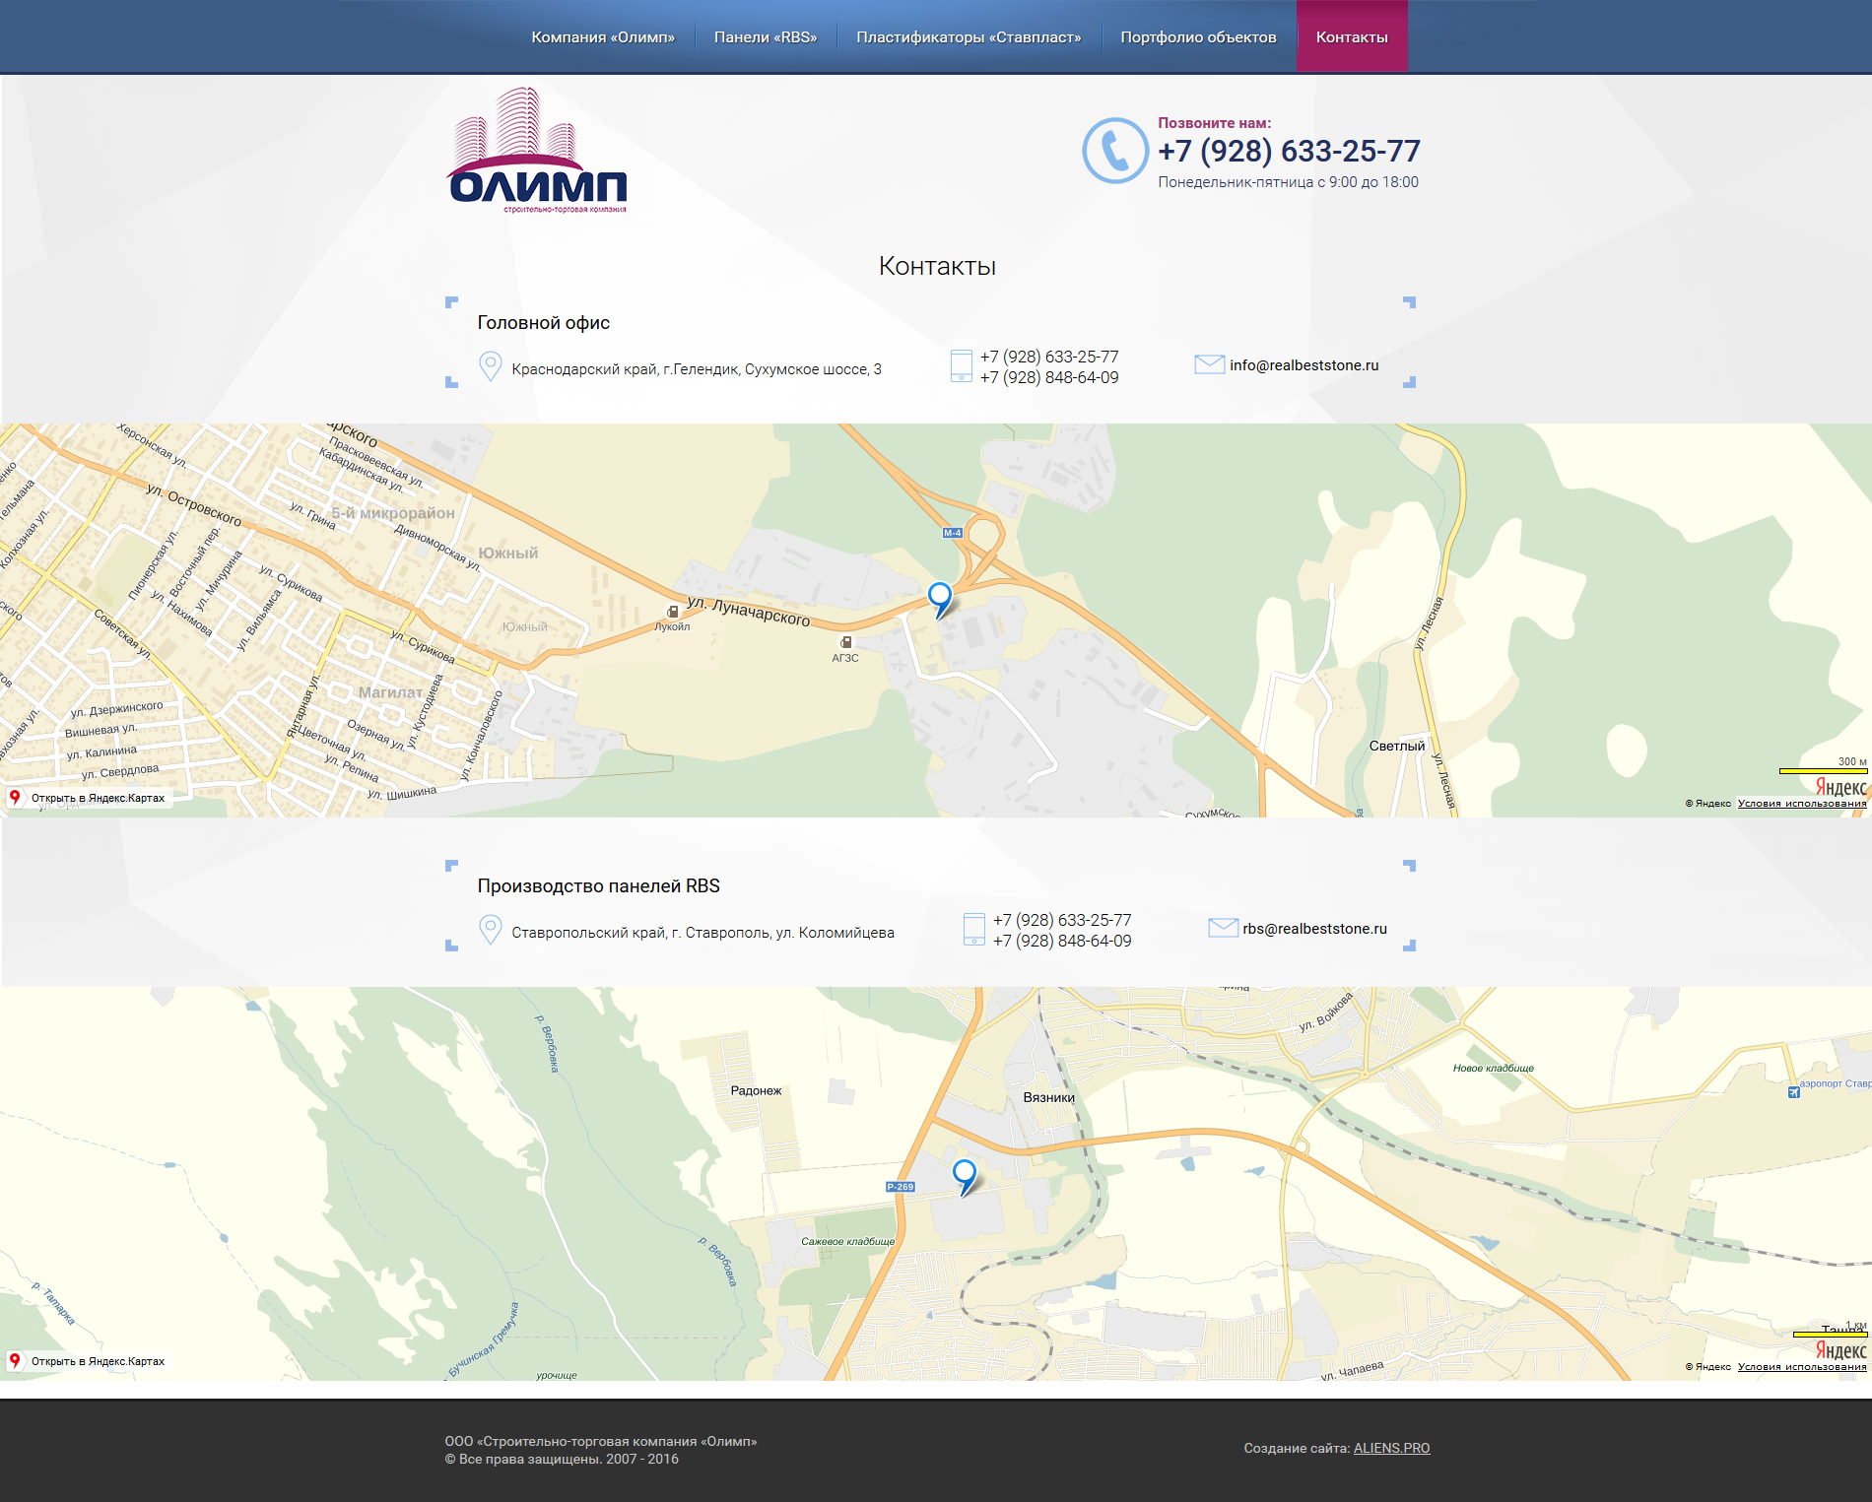This screenshot has width=1872, height=1502.
Task: Click the 5-й микрорайон label on map
Action: 393,513
